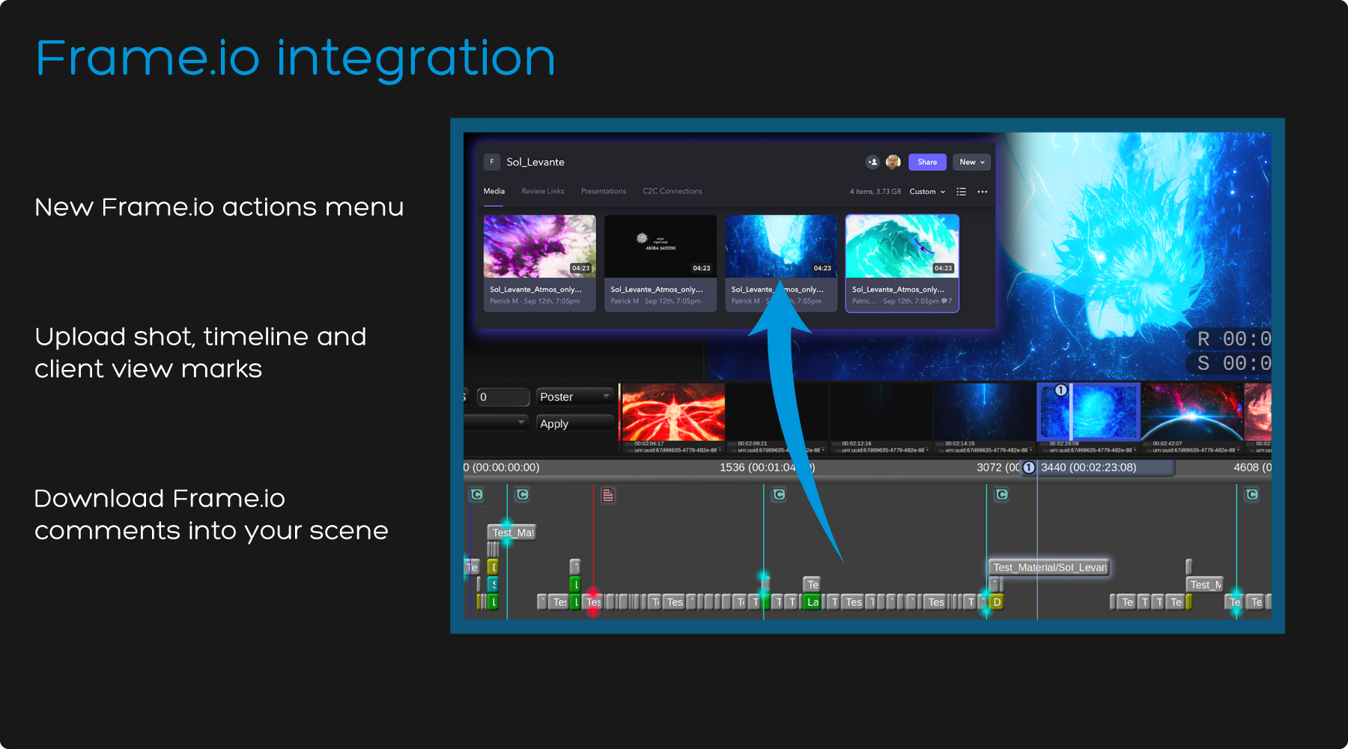The height and width of the screenshot is (749, 1348).
Task: Click the C mark left of the pink note
Action: pyautogui.click(x=523, y=494)
